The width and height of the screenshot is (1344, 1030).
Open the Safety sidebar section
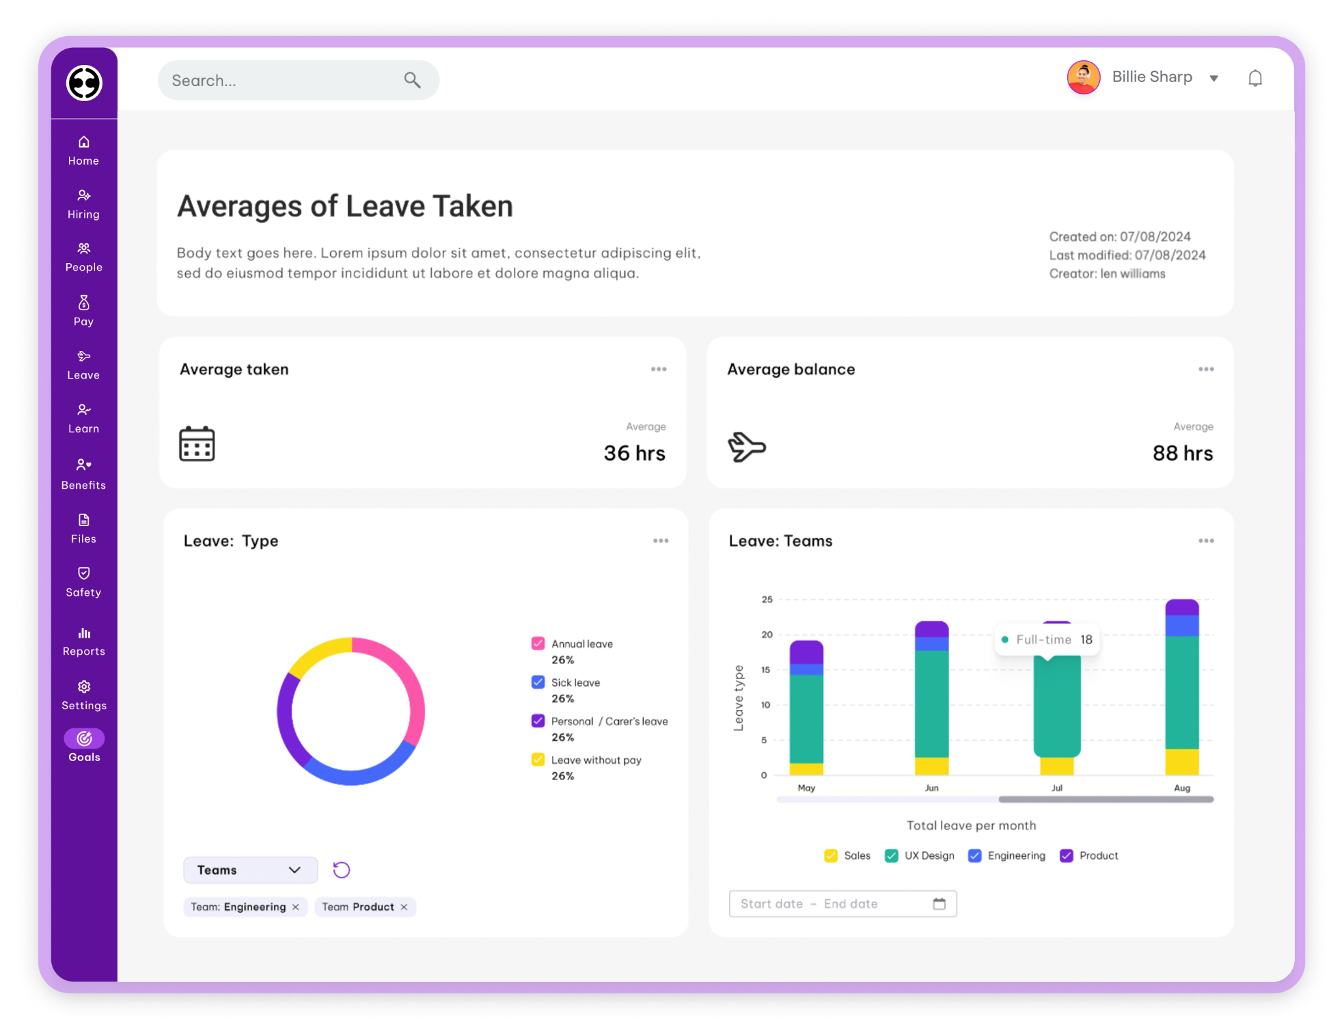coord(84,581)
